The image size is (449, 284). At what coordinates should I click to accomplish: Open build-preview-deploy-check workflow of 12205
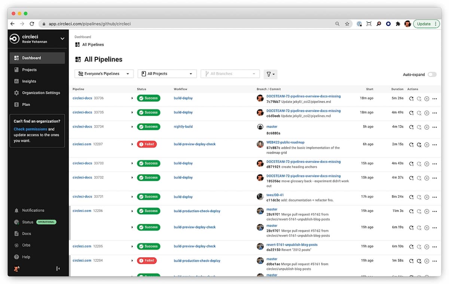(195, 246)
